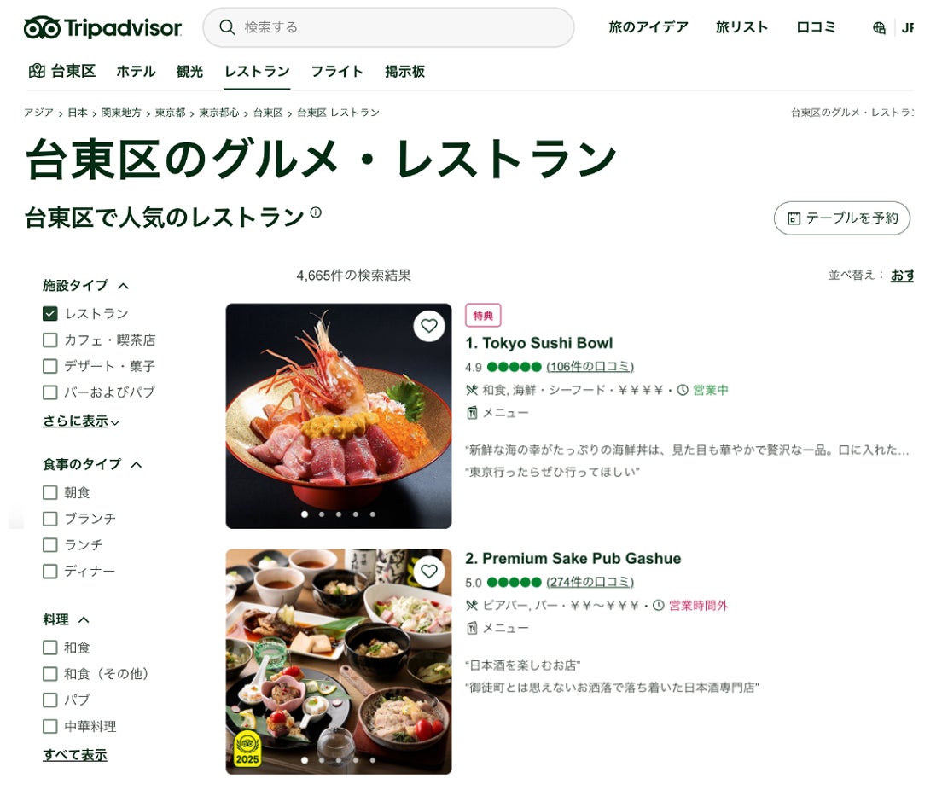Open the フライト tab
Screen dimensions: 942x790
tap(337, 72)
